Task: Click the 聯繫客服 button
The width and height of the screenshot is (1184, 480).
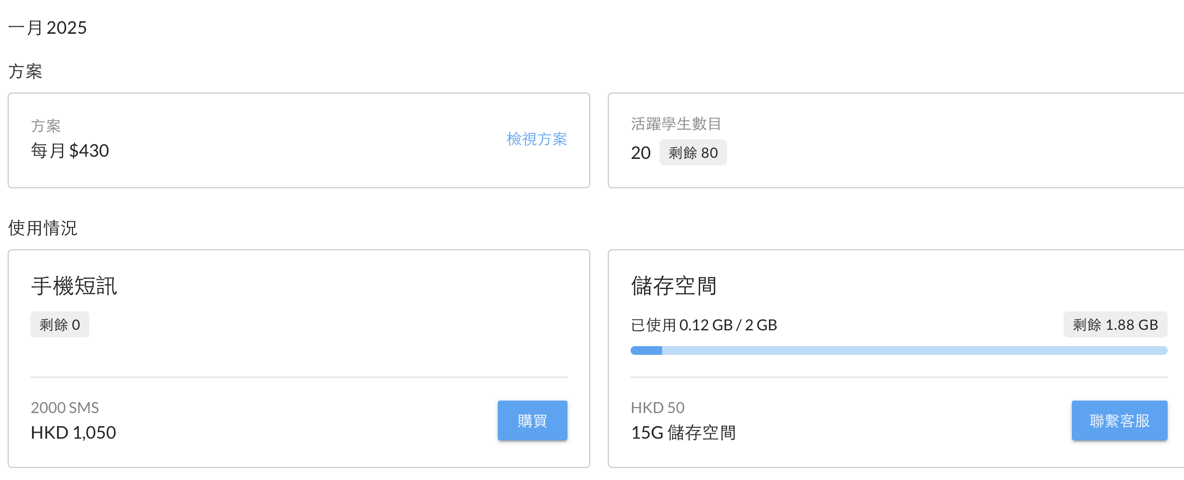Action: pyautogui.click(x=1119, y=421)
